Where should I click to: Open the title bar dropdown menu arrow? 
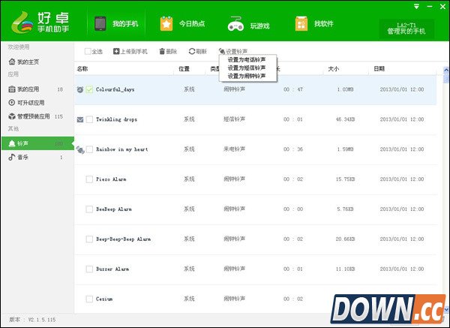tap(416, 6)
